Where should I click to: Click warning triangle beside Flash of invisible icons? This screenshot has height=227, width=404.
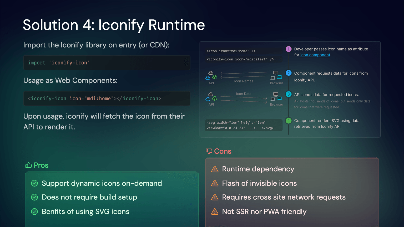tap(215, 183)
